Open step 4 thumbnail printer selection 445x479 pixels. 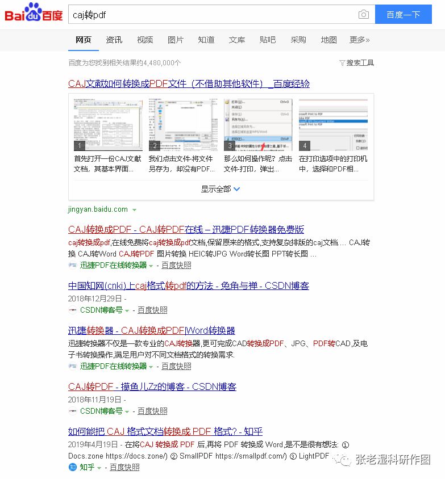point(333,125)
